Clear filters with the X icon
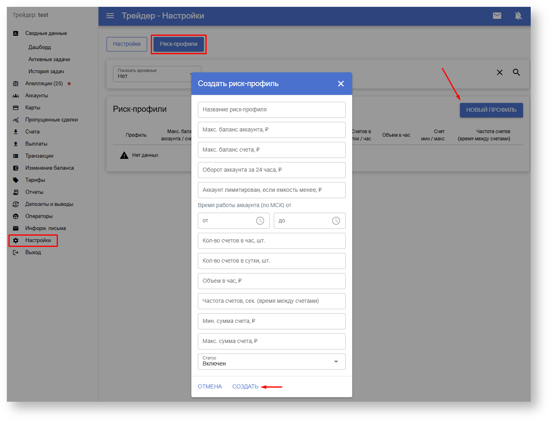This screenshot has width=550, height=421. [x=500, y=72]
